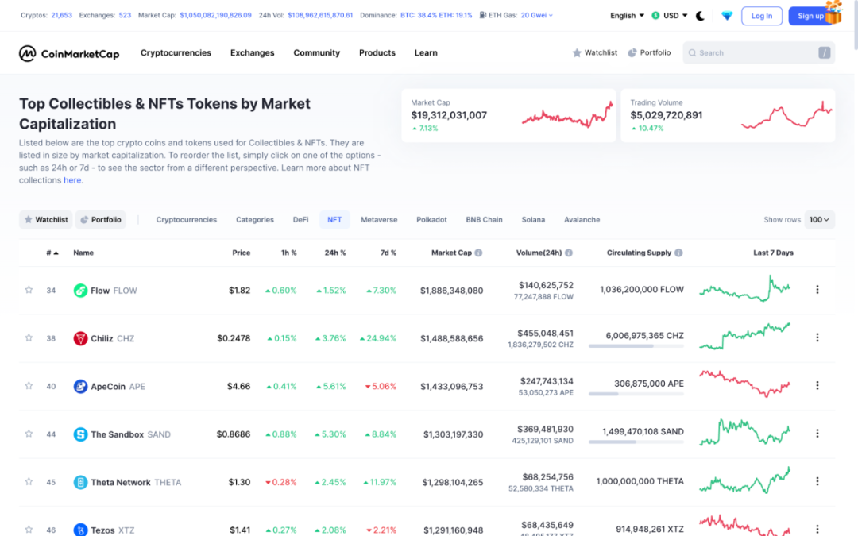Open Portfolio in the header

(649, 53)
